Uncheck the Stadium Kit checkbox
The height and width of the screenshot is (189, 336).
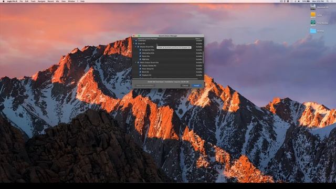tap(140, 75)
